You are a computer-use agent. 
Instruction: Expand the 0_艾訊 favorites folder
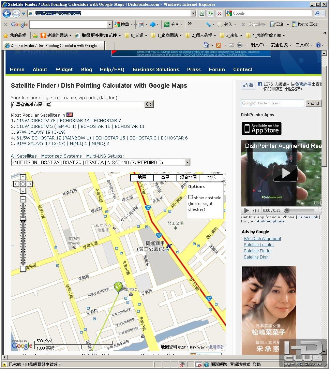point(136,35)
